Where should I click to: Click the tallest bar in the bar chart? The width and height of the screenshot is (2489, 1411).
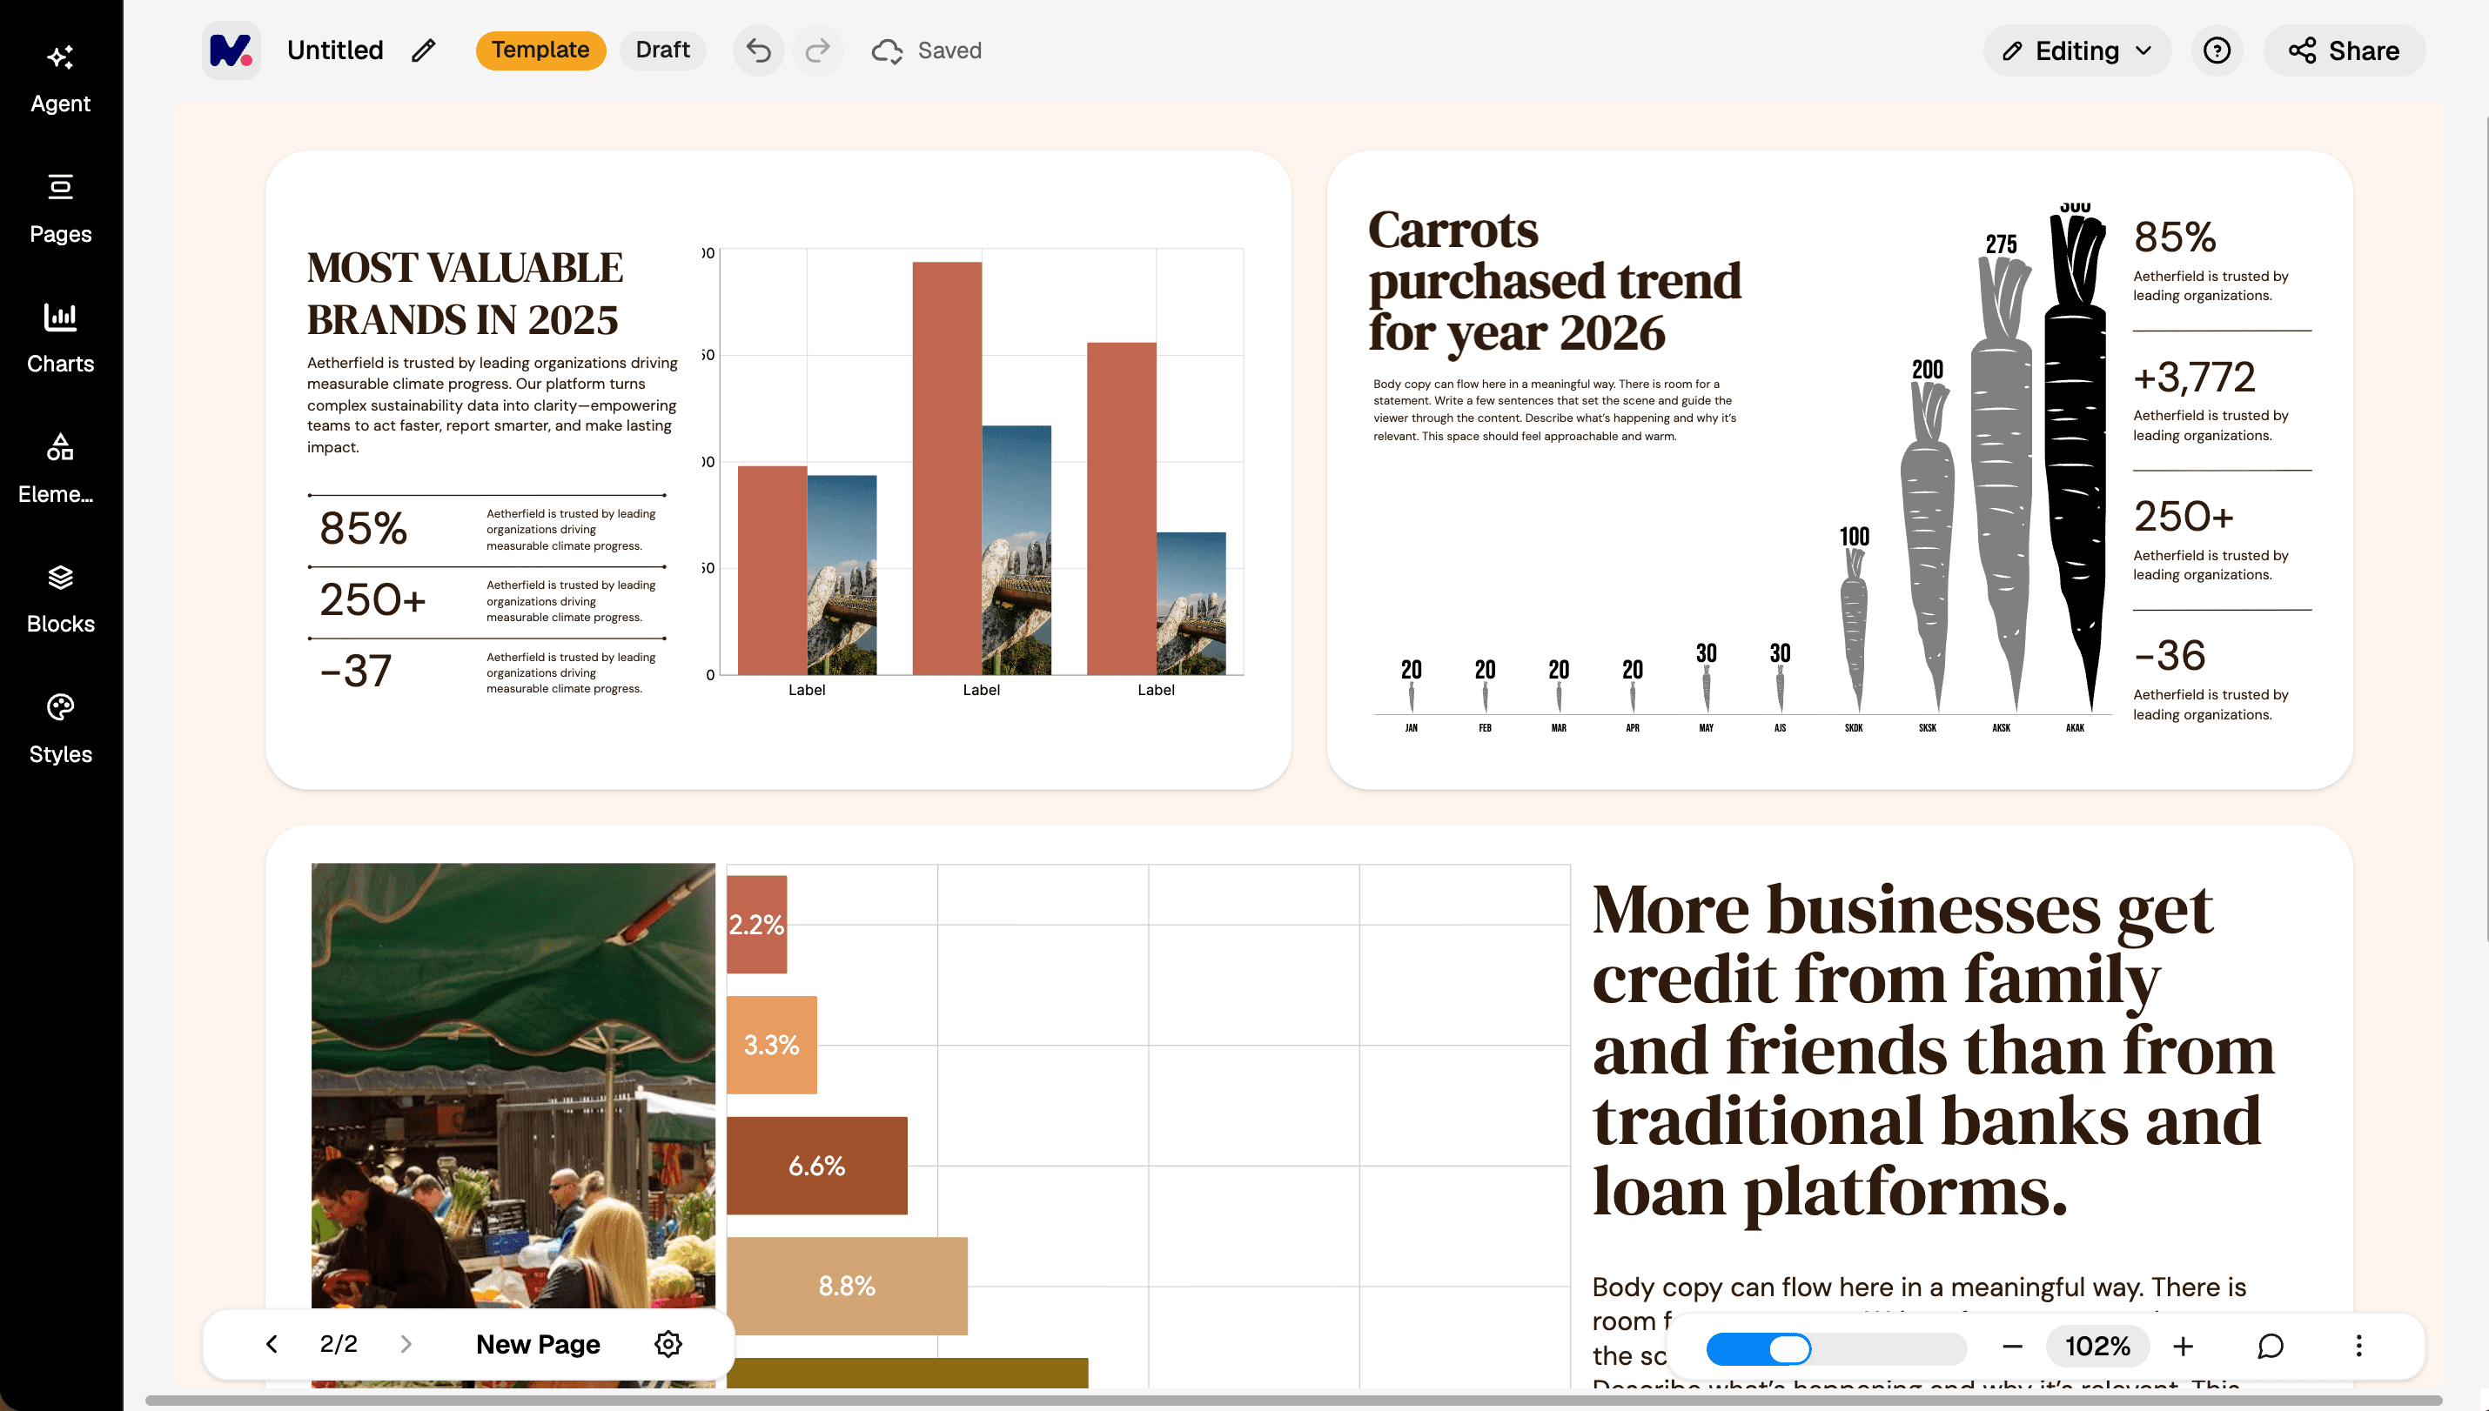pyautogui.click(x=947, y=468)
